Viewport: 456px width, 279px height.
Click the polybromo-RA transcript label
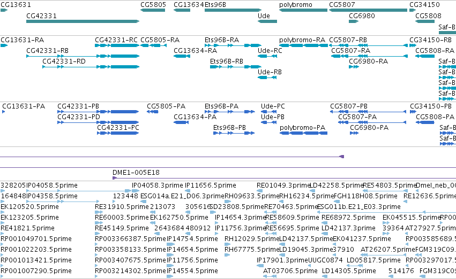(x=302, y=40)
